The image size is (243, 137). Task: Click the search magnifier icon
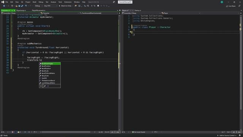pyautogui.click(x=114, y=2)
